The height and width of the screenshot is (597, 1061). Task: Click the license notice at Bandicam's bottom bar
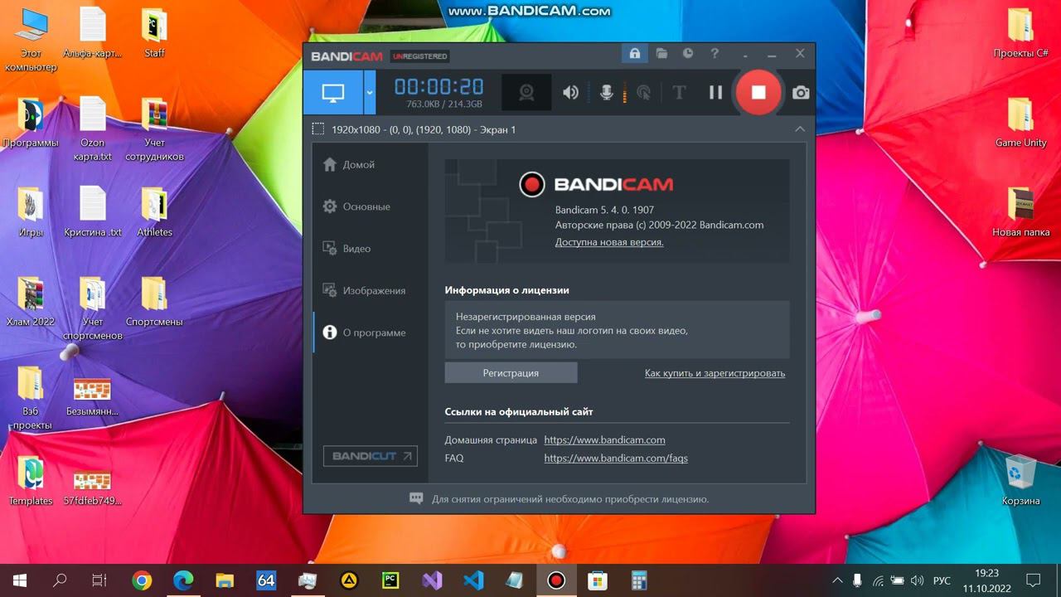coord(559,499)
